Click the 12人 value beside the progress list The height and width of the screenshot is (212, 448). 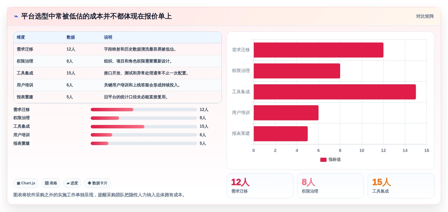pyautogui.click(x=204, y=110)
